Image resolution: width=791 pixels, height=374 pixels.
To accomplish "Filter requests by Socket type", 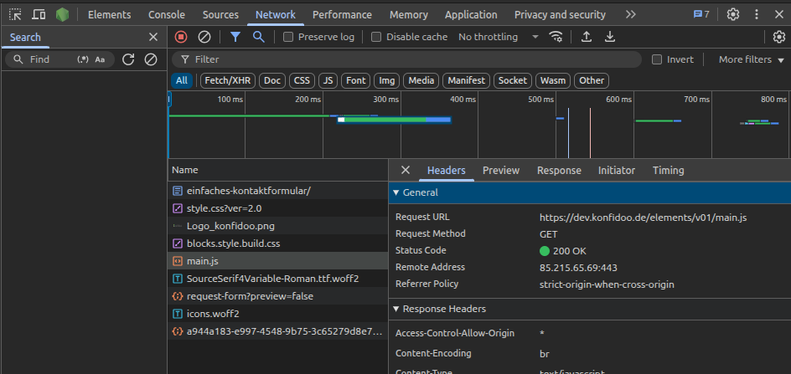I will tap(513, 80).
